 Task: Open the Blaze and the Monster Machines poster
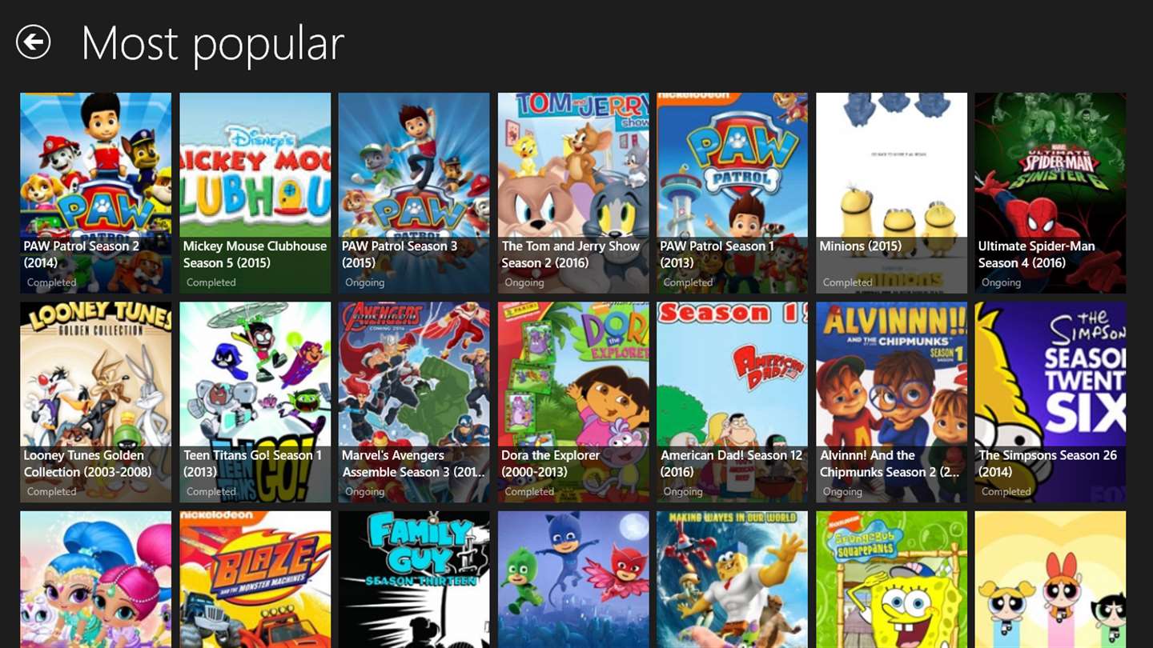tap(255, 580)
